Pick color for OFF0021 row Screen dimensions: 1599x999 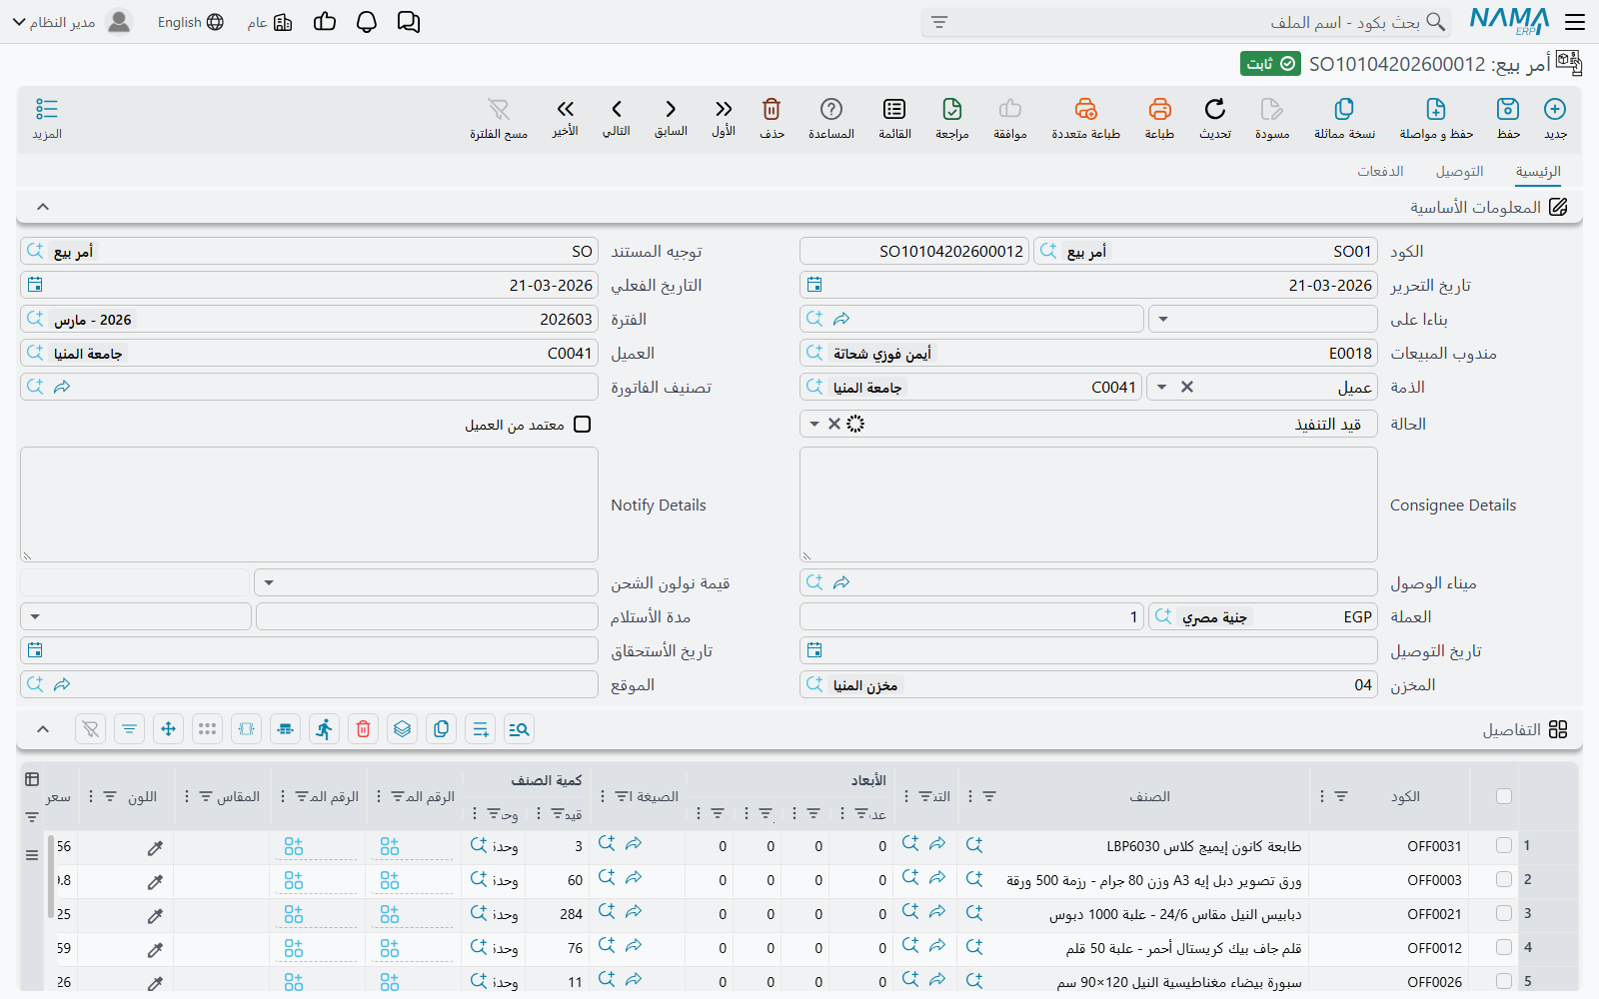click(155, 916)
